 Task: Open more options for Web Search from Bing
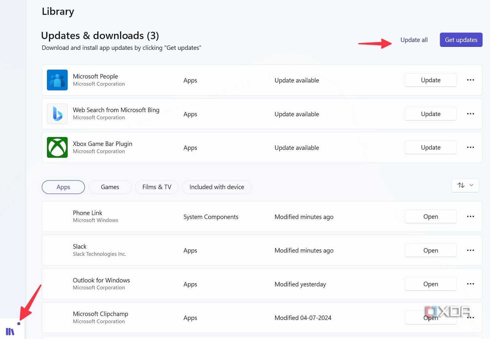pyautogui.click(x=470, y=114)
